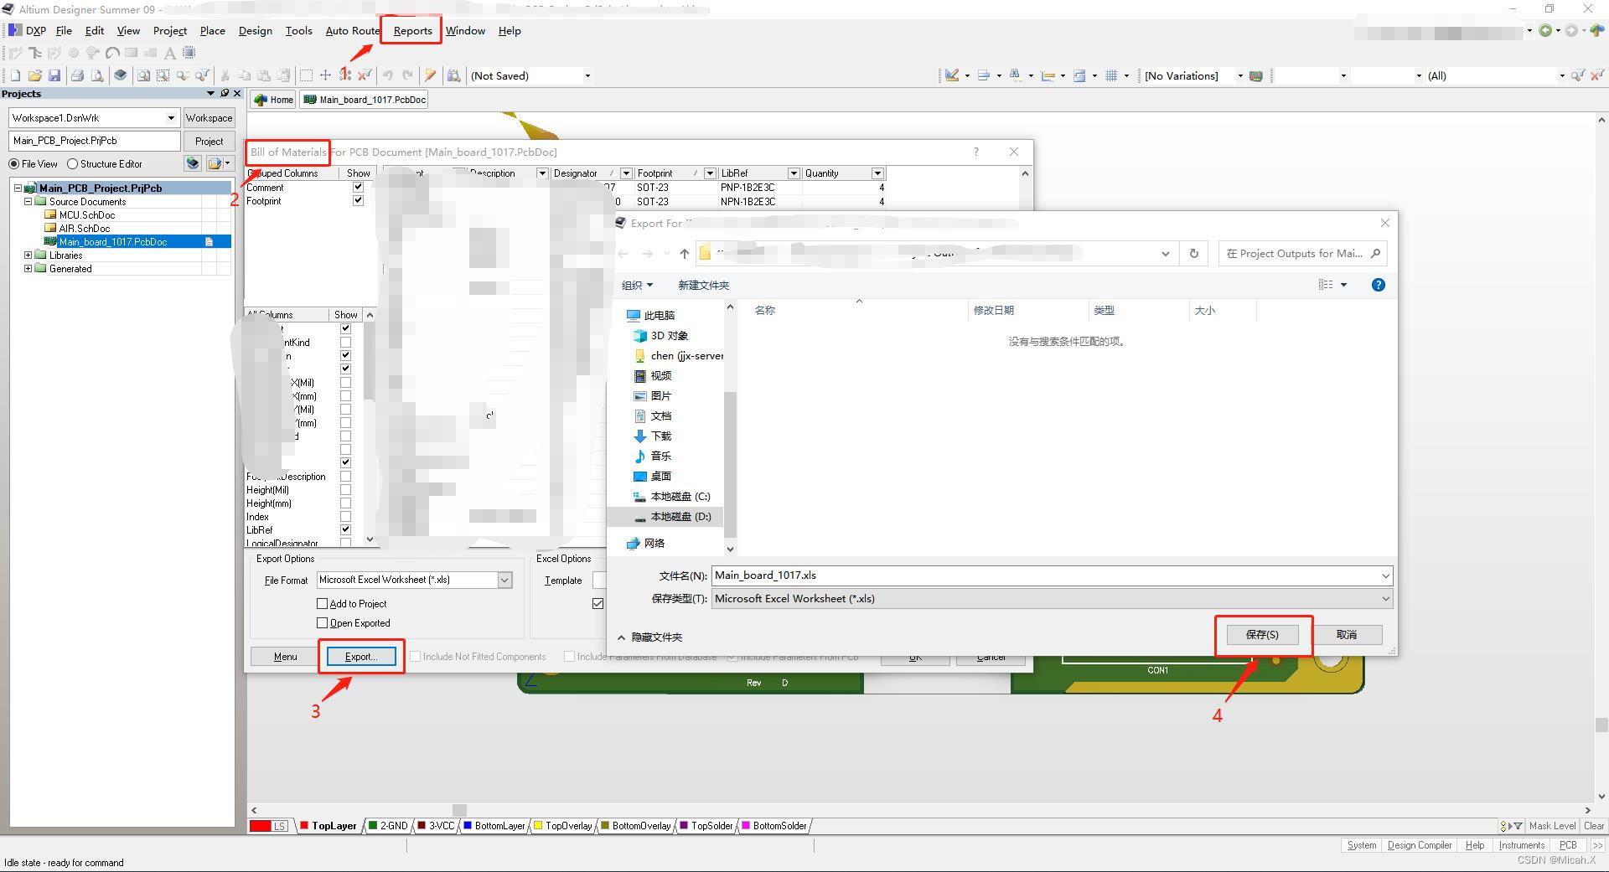The height and width of the screenshot is (872, 1609).
Task: Click the Zoom All Documents icon
Action: coord(144,75)
